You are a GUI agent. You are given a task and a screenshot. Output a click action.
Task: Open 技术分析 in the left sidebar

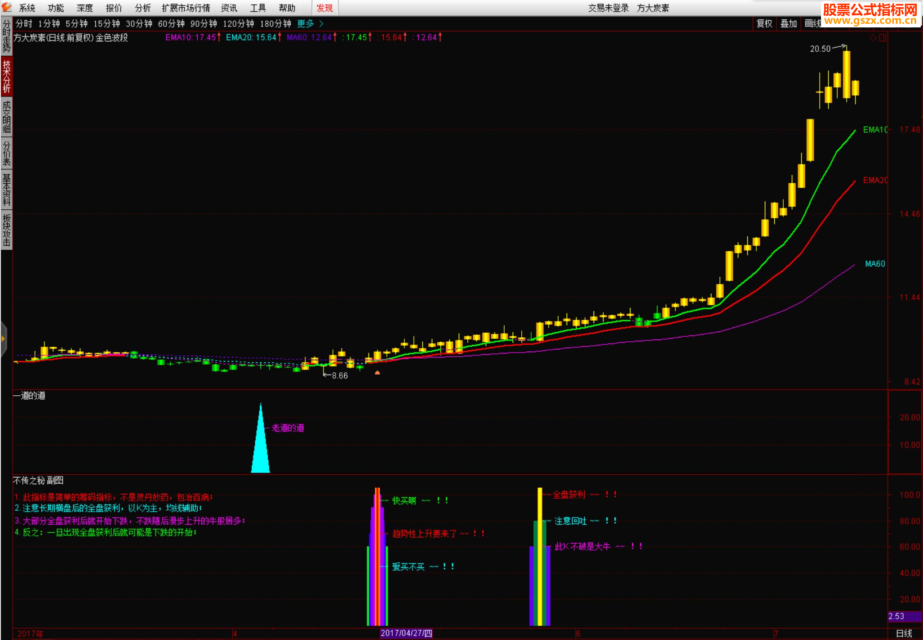tap(6, 76)
